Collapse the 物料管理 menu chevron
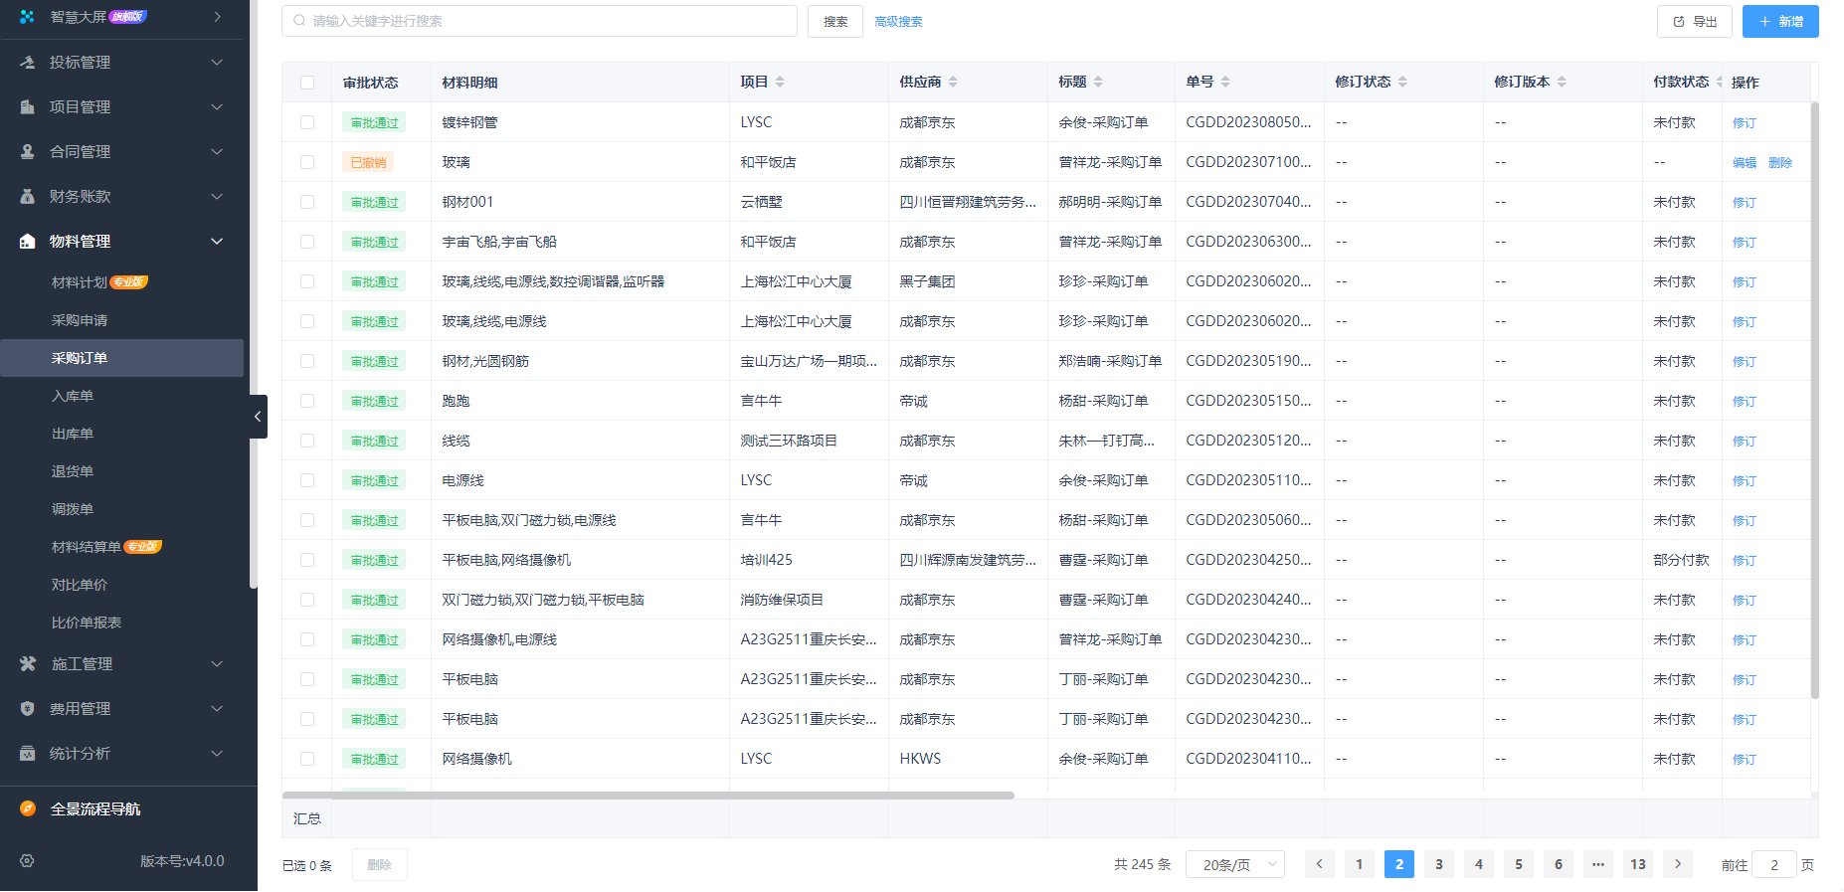The width and height of the screenshot is (1844, 892). click(217, 241)
